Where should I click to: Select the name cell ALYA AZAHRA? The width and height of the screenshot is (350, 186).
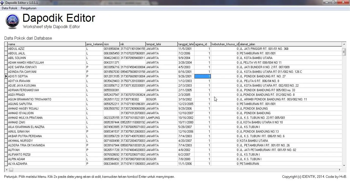[x=47, y=164]
